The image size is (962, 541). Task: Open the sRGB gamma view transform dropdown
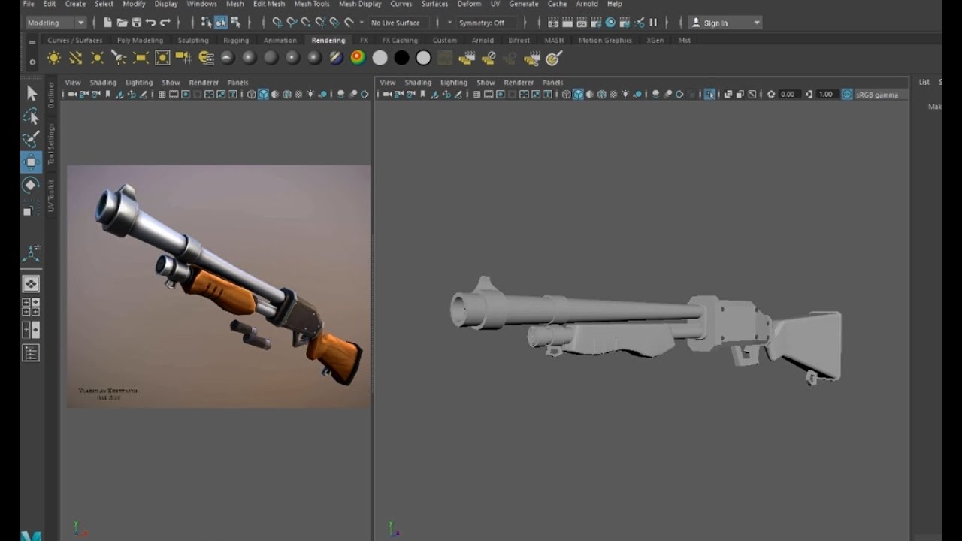coord(881,95)
